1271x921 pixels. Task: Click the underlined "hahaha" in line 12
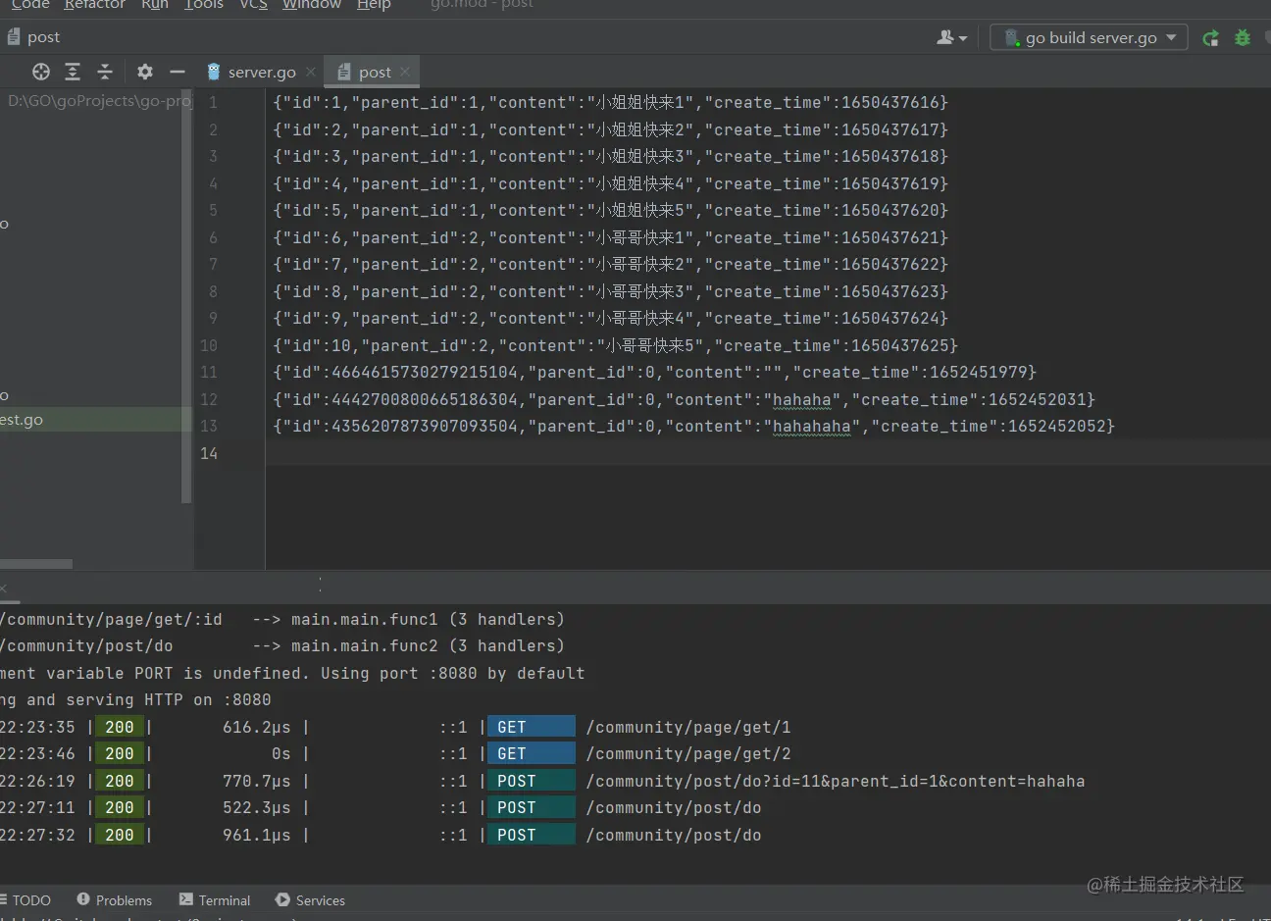(802, 399)
